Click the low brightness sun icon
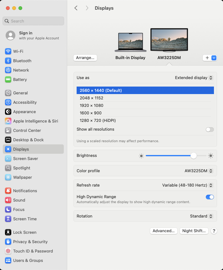223x270 pixels. [141, 156]
